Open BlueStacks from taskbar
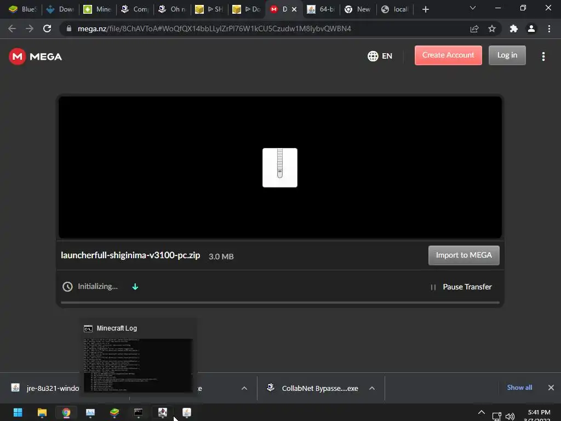This screenshot has height=421, width=561. pyautogui.click(x=115, y=412)
